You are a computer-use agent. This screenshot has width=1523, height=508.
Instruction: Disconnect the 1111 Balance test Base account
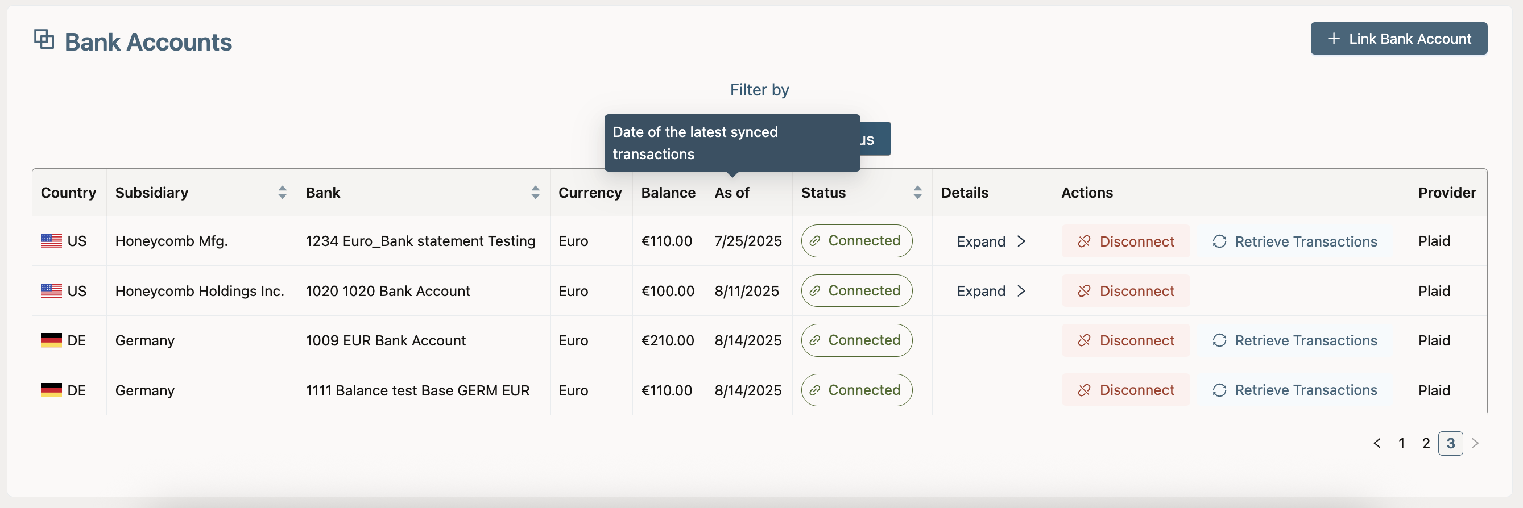point(1125,390)
